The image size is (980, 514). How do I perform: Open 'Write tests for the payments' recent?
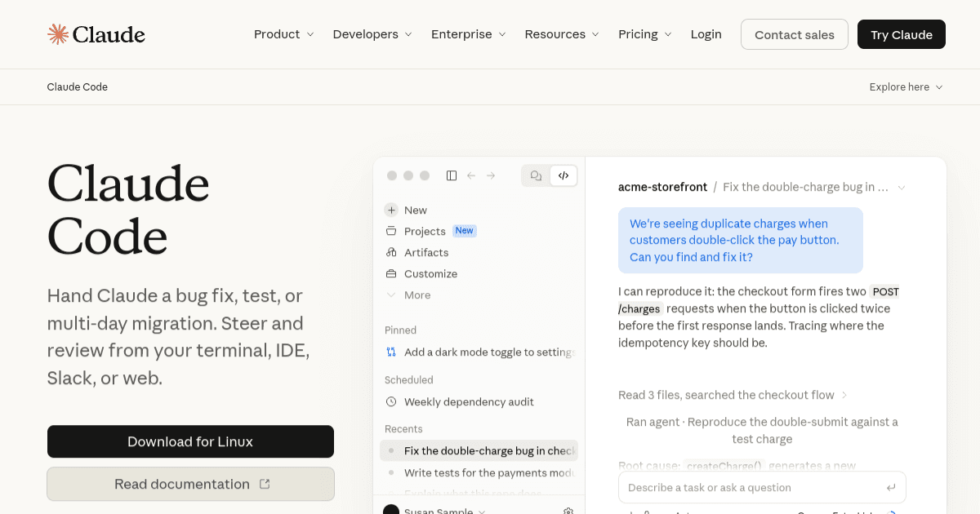point(479,472)
